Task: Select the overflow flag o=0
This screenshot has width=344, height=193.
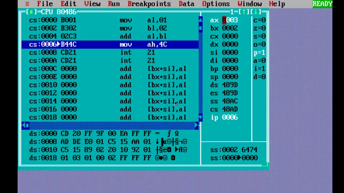Action: [x=260, y=44]
